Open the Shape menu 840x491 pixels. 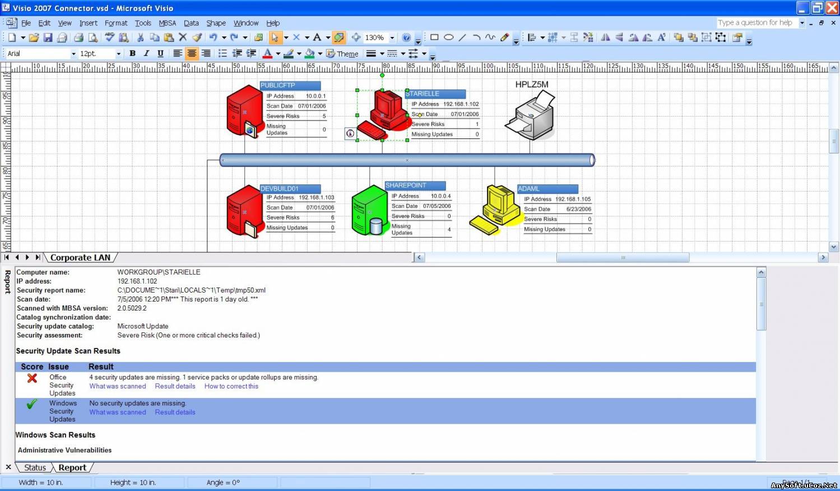click(x=216, y=23)
